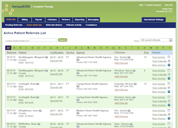Open the View dropdown showing All current referrals

[156, 40]
